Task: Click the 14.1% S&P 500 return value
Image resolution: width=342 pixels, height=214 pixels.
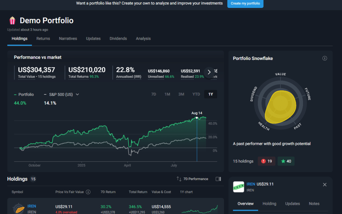Action: click(50, 103)
